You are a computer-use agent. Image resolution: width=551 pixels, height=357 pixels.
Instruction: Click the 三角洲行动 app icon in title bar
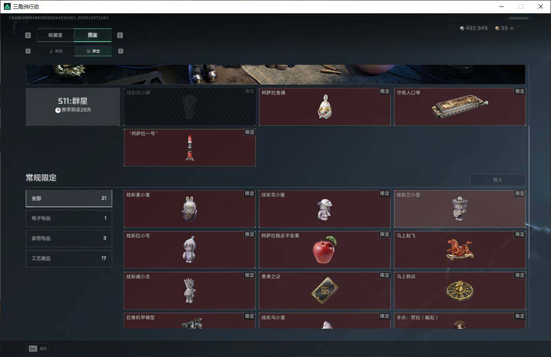(7, 6)
